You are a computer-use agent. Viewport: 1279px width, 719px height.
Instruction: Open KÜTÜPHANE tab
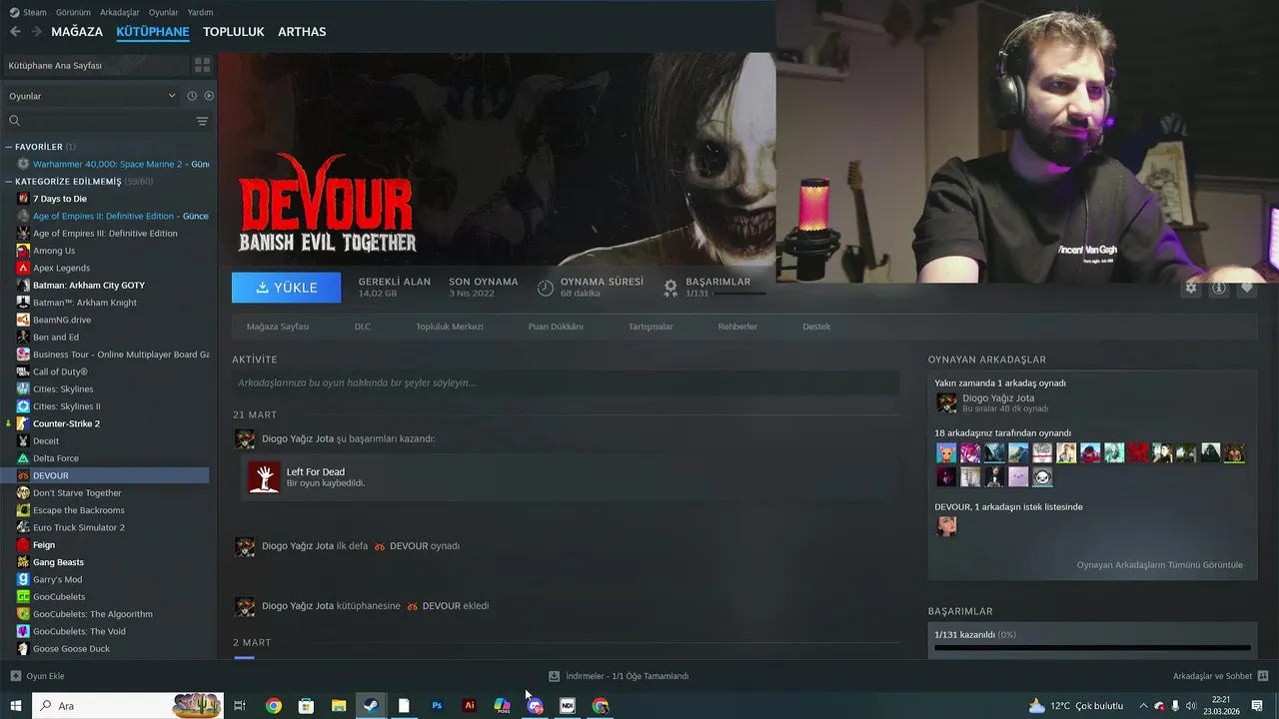[153, 32]
